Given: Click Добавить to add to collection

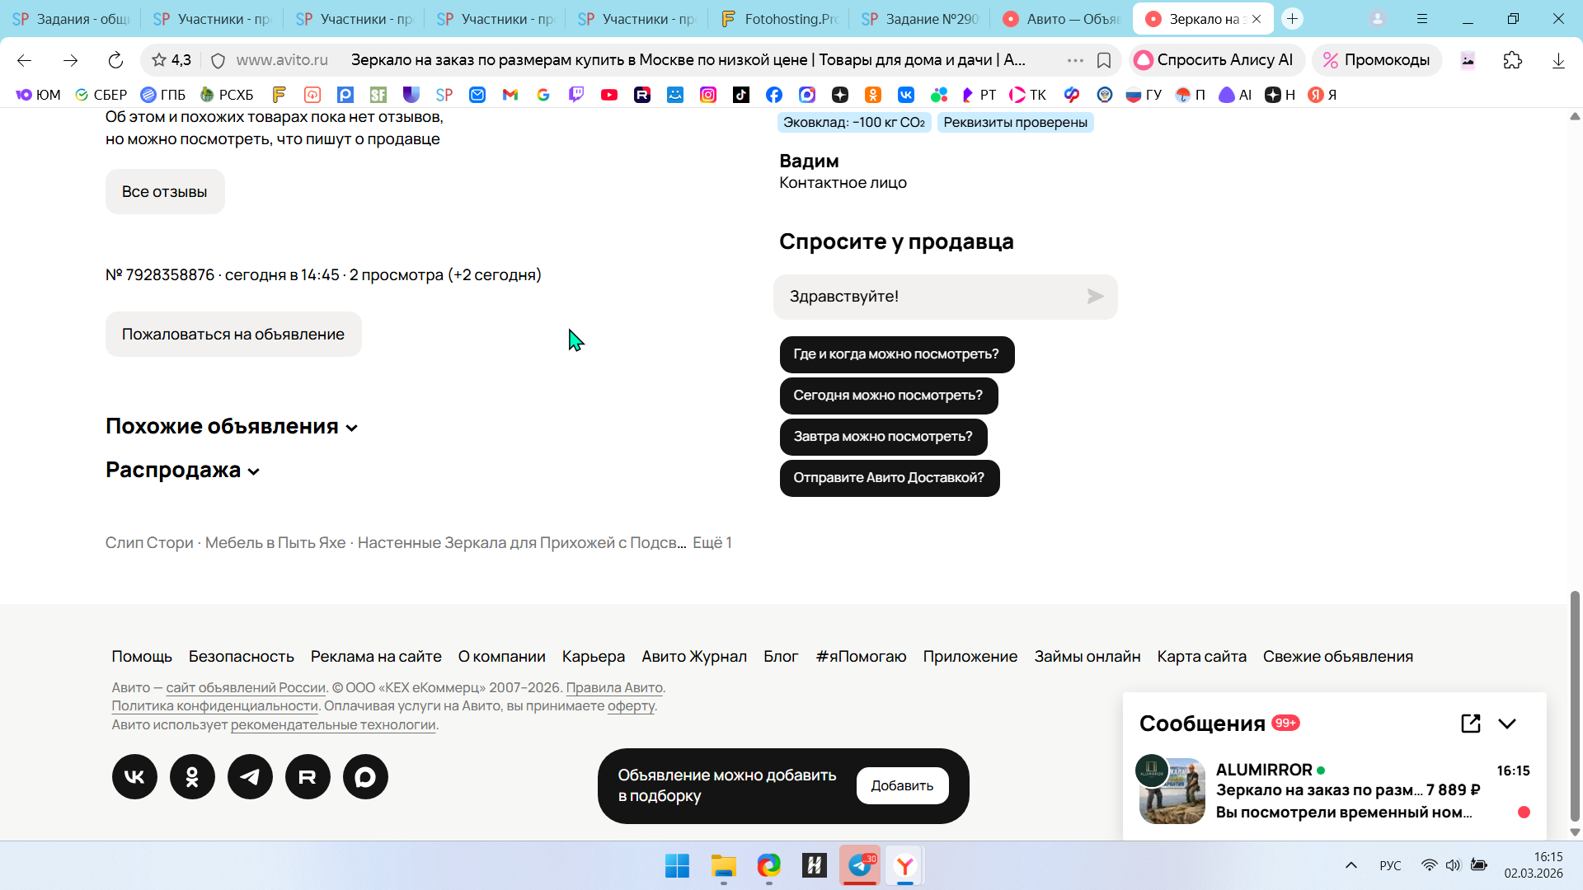Looking at the screenshot, I should (x=902, y=785).
